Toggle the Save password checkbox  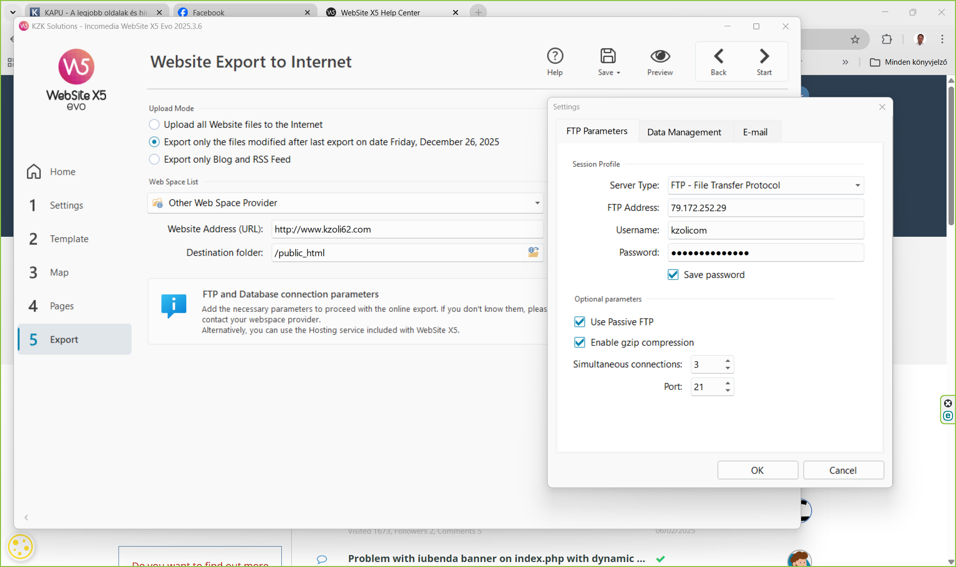pyautogui.click(x=673, y=275)
